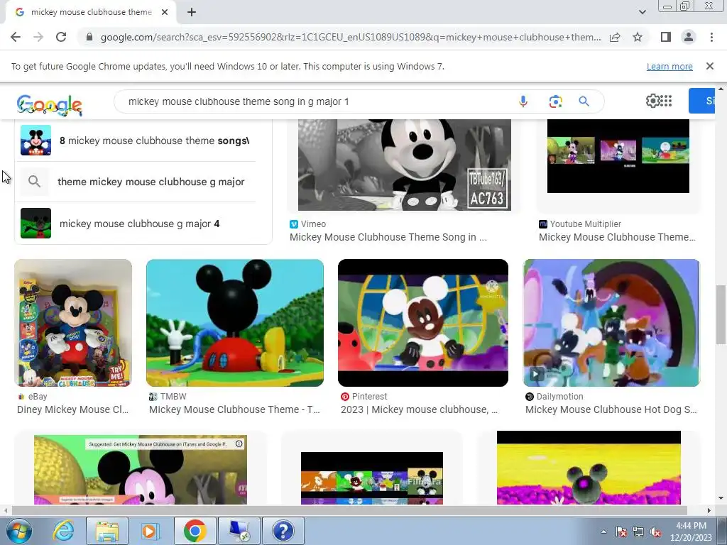Open the Action Center flag icon
This screenshot has width=727, height=545.
tap(621, 532)
